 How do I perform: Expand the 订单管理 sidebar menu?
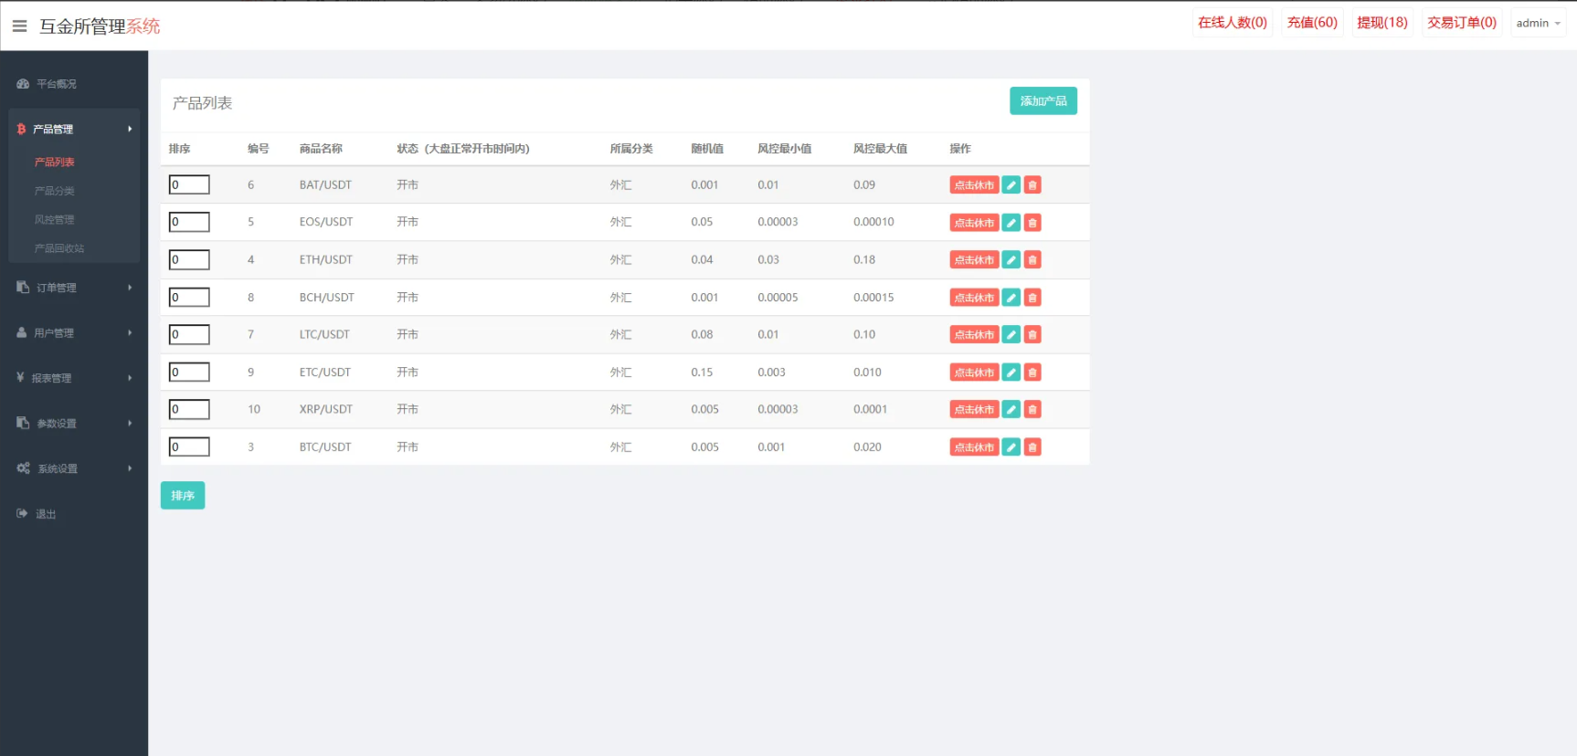coord(73,288)
